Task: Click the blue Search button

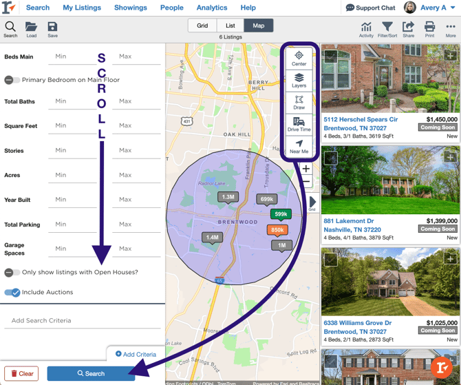Action: click(91, 373)
